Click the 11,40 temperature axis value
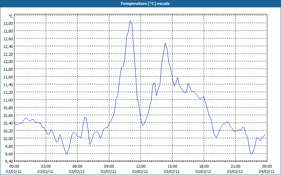281x175 pixels. point(8,85)
